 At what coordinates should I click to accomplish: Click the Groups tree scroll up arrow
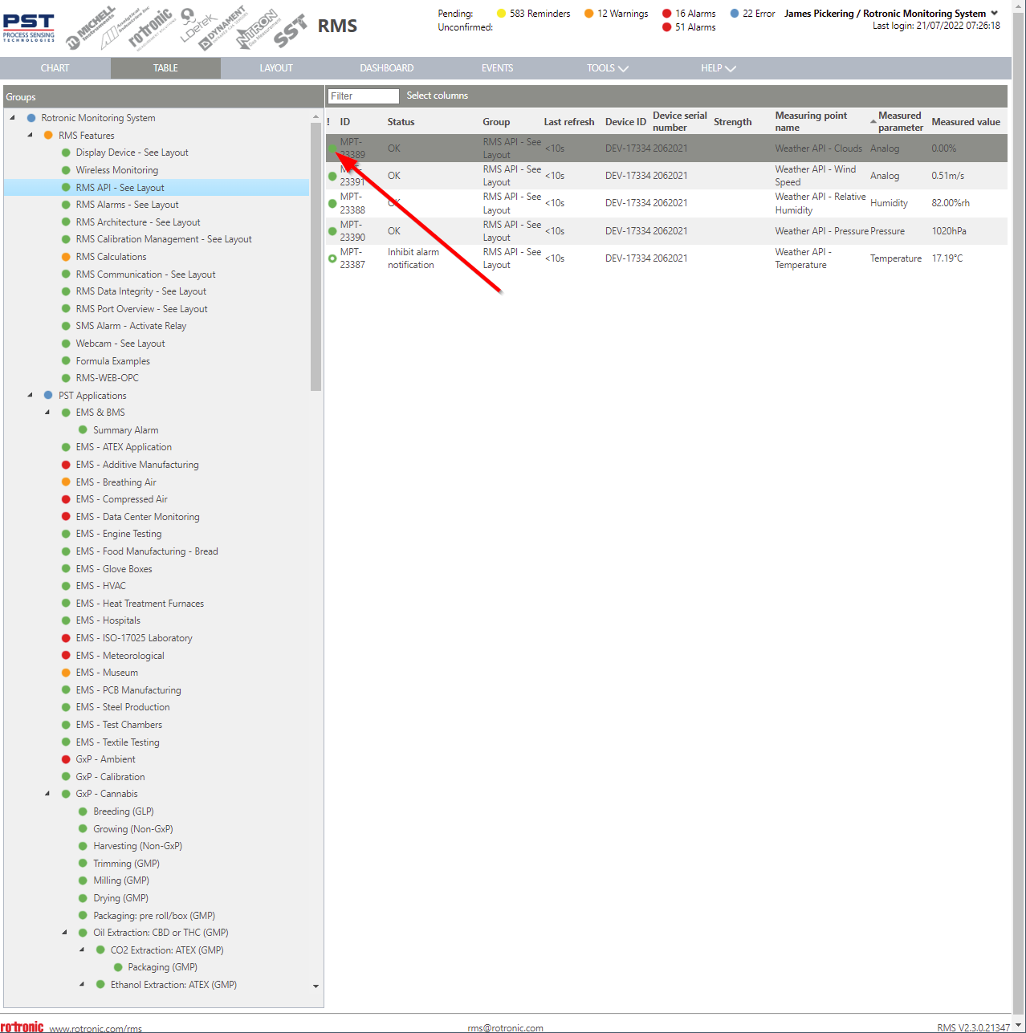click(316, 117)
